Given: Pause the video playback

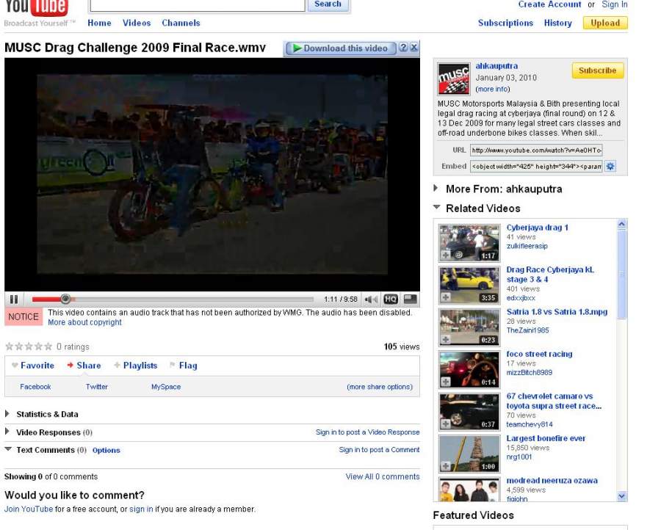Looking at the screenshot, I should 13,299.
